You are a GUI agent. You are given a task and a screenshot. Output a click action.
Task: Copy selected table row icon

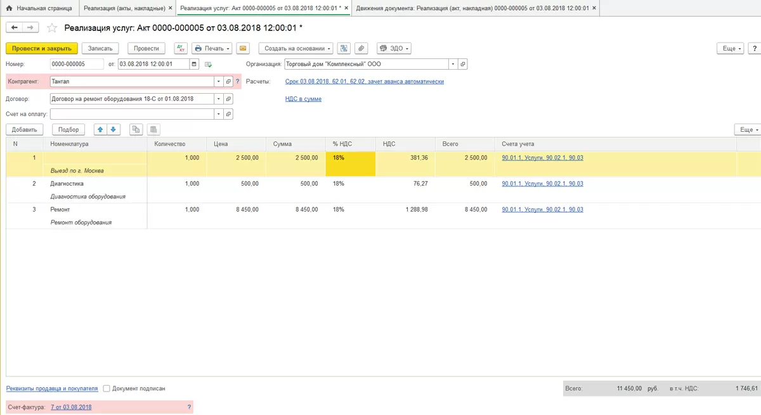pos(136,129)
